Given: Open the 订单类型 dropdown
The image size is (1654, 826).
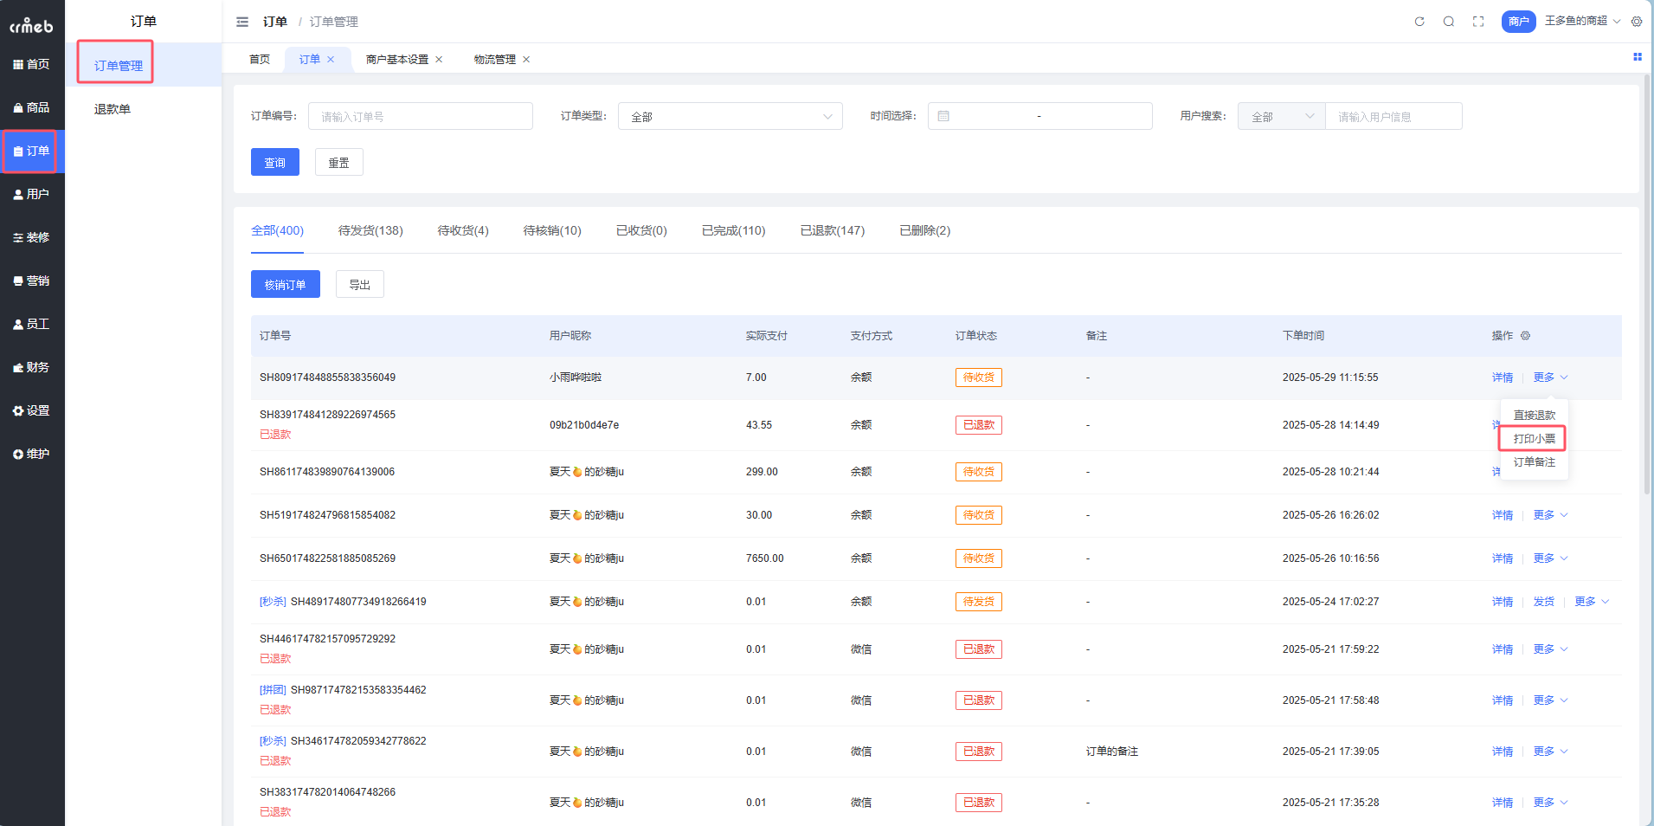Looking at the screenshot, I should click(730, 116).
